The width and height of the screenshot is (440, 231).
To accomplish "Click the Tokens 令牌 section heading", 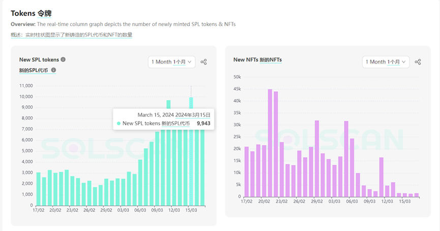I will click(31, 13).
